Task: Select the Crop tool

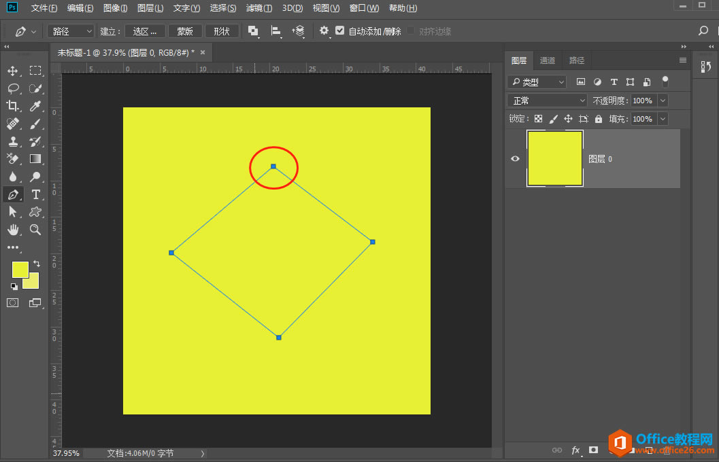Action: (13, 106)
